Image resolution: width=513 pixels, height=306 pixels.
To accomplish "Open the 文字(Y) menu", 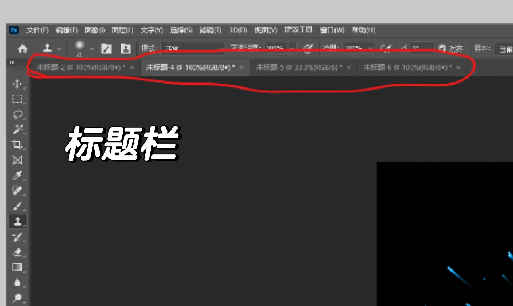I will tap(152, 30).
